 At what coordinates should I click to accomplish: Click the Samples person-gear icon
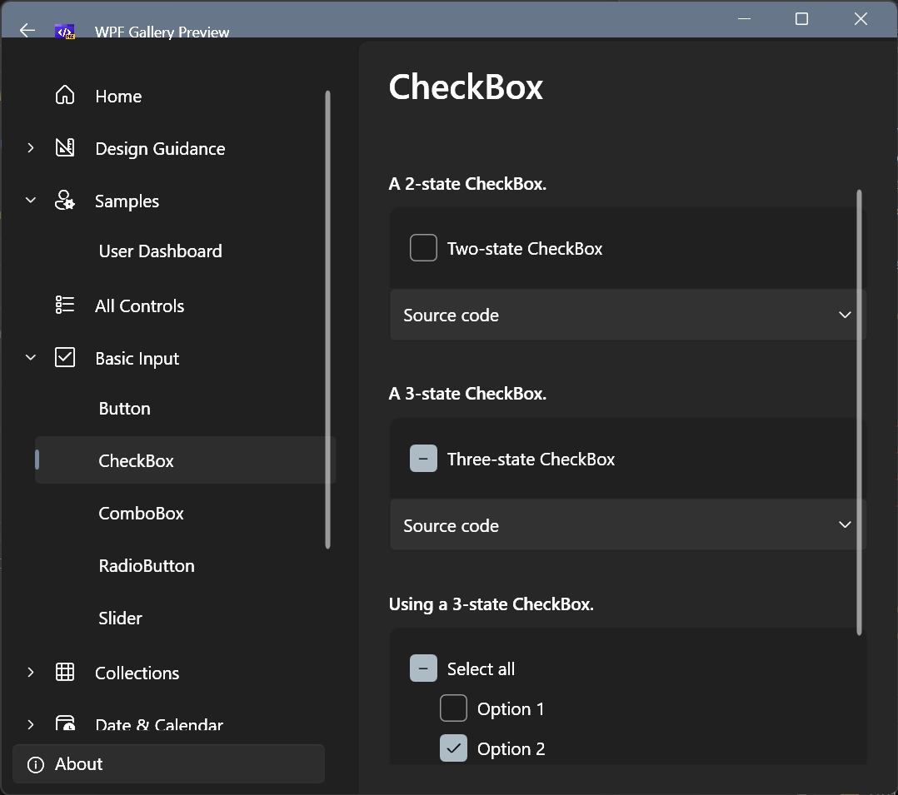65,201
